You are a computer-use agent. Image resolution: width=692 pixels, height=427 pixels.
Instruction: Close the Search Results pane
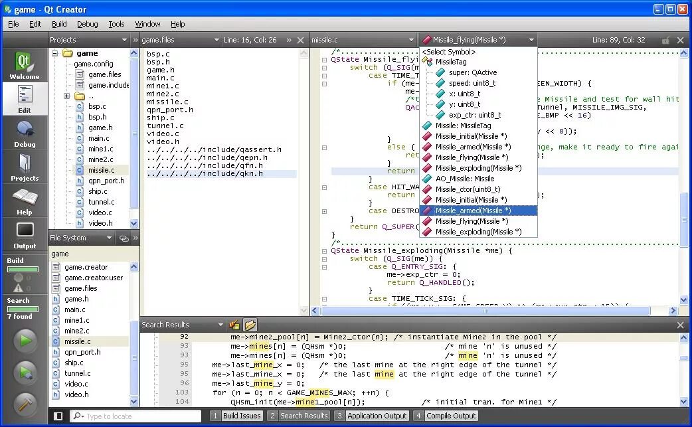coord(680,325)
